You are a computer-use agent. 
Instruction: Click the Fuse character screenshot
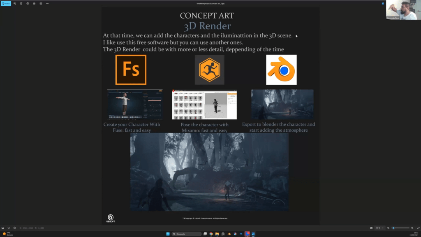(x=135, y=105)
